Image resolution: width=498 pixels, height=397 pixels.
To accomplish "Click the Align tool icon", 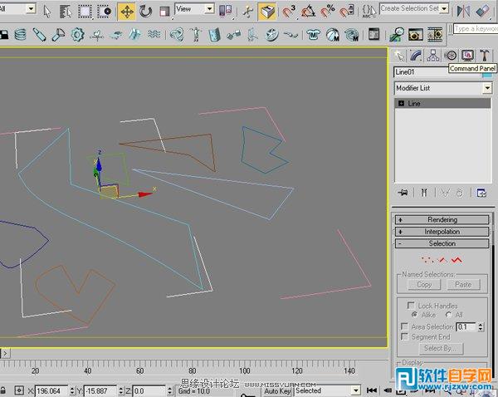I will point(483,12).
